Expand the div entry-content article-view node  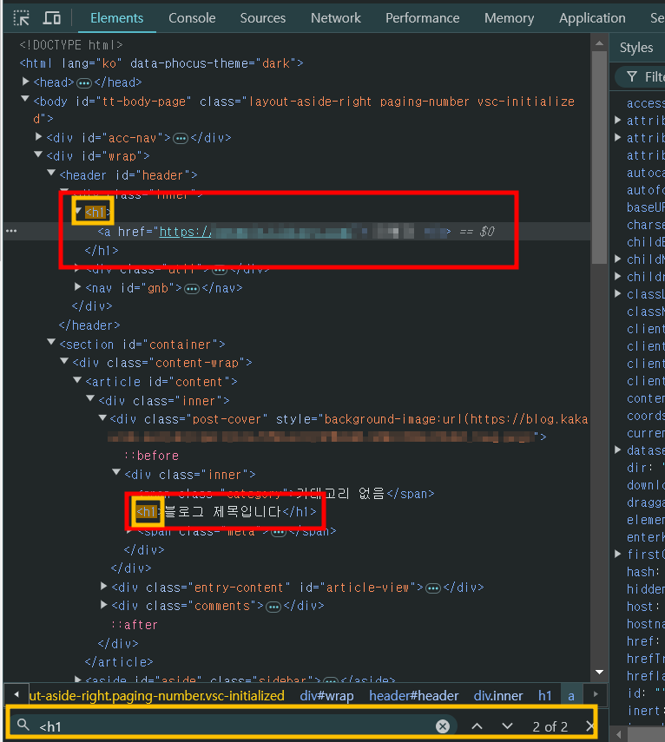(x=103, y=587)
